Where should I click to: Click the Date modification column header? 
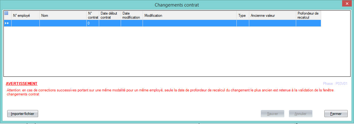tap(132, 16)
